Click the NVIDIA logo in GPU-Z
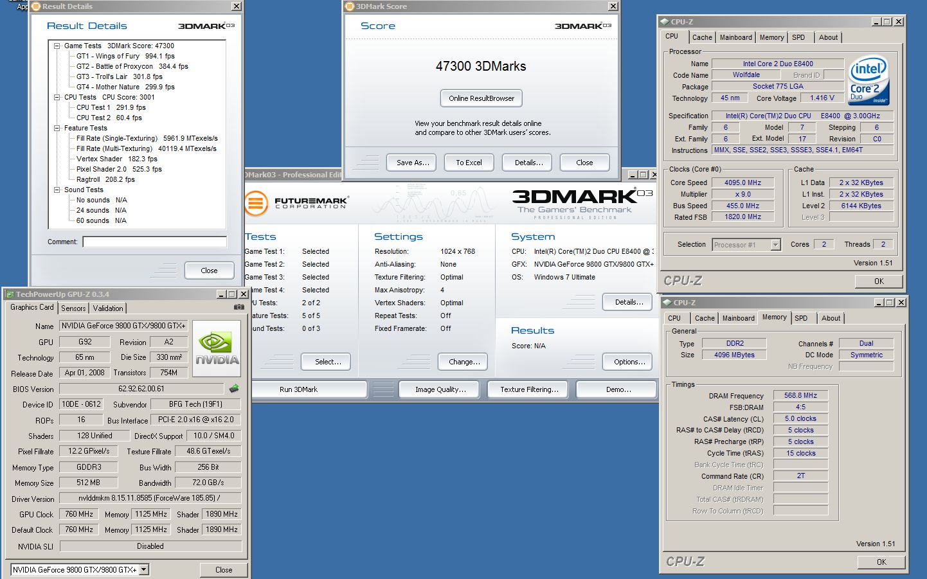This screenshot has width=927, height=579. (x=217, y=348)
